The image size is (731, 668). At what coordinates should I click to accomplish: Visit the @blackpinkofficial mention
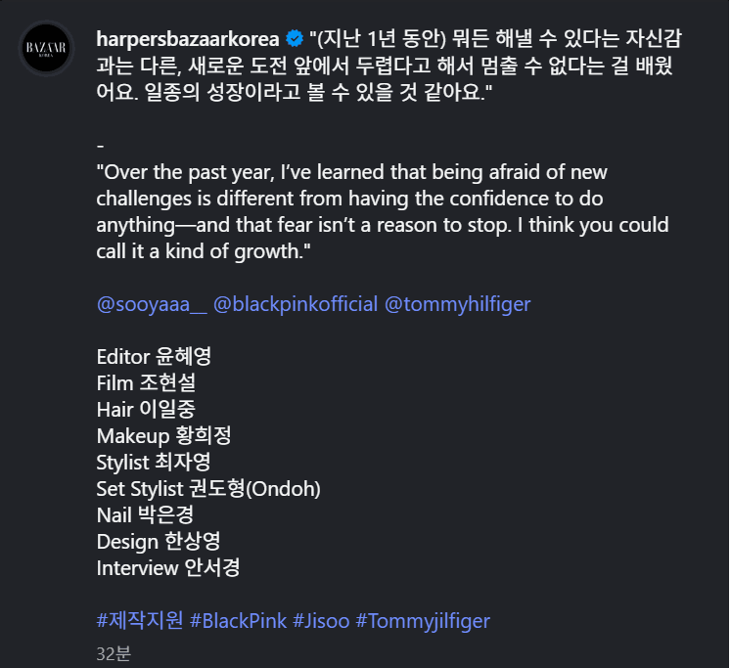(295, 303)
